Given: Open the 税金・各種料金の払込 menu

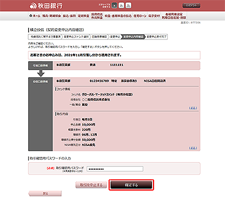Looking at the screenshot, I should point(118,16).
